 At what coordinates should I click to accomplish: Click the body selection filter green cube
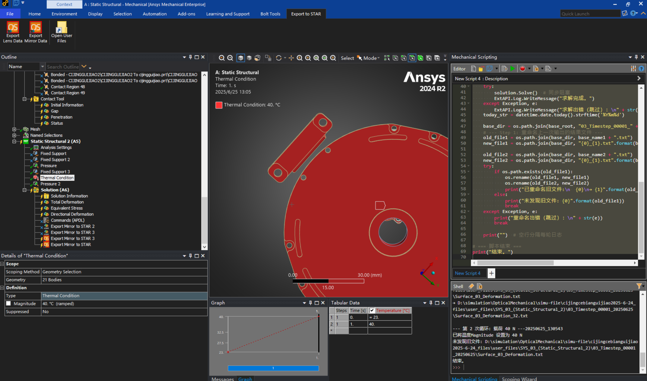(x=420, y=58)
